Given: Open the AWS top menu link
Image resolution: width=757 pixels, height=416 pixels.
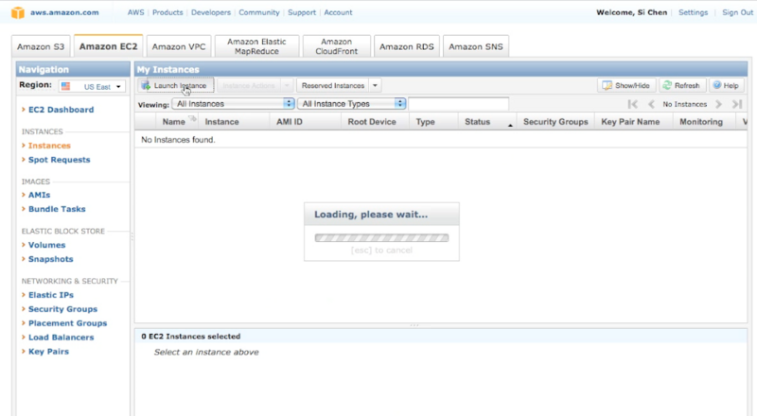Looking at the screenshot, I should (x=135, y=12).
